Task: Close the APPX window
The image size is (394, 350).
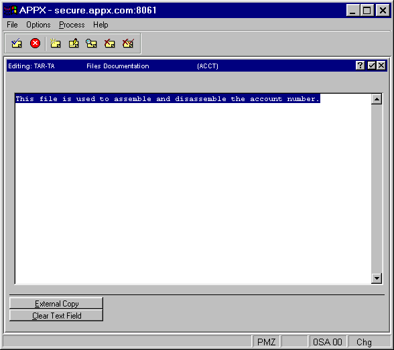Action: pyautogui.click(x=383, y=11)
